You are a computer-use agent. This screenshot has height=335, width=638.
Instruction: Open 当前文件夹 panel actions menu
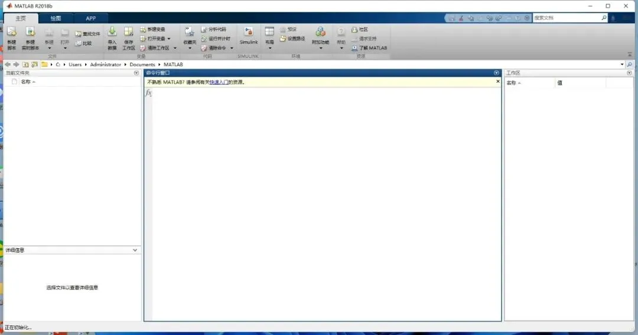coord(136,73)
